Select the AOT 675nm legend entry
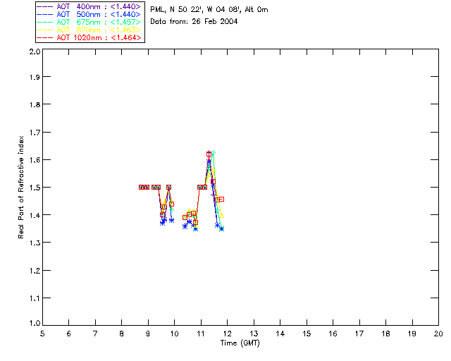The height and width of the screenshot is (361, 451). pyautogui.click(x=89, y=22)
